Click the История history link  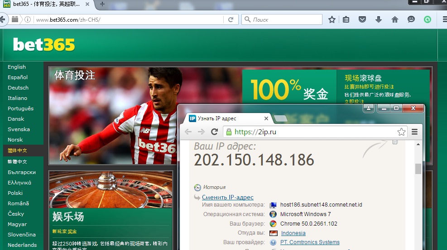[214, 187]
